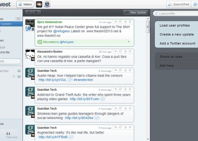198x141 pixels.
Task: View click stats for bit.ly/9STcwm link
Action: point(102,99)
